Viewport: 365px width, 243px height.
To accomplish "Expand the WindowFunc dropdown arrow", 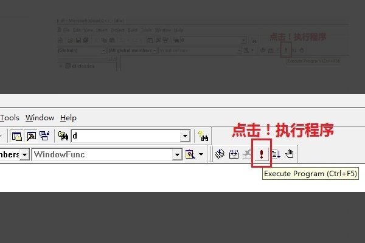I will (177, 155).
